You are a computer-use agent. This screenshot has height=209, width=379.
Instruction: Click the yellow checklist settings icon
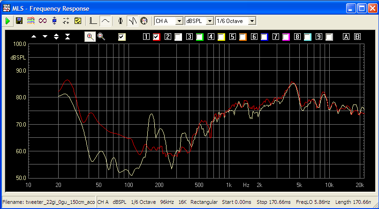click(78, 21)
